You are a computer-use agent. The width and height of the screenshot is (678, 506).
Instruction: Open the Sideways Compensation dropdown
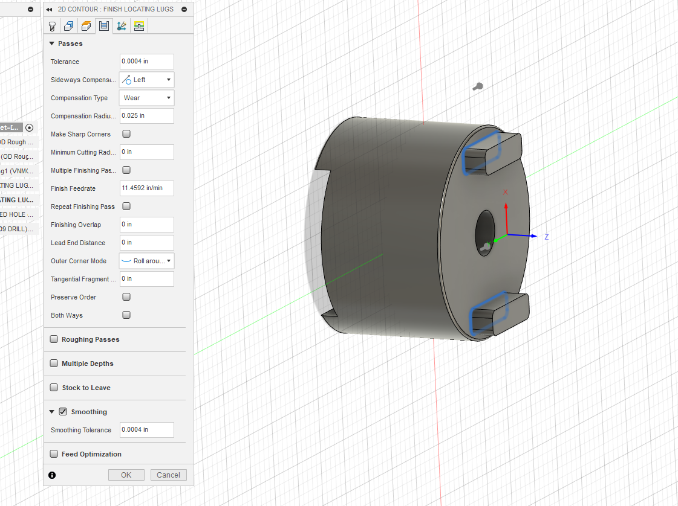[x=168, y=79]
